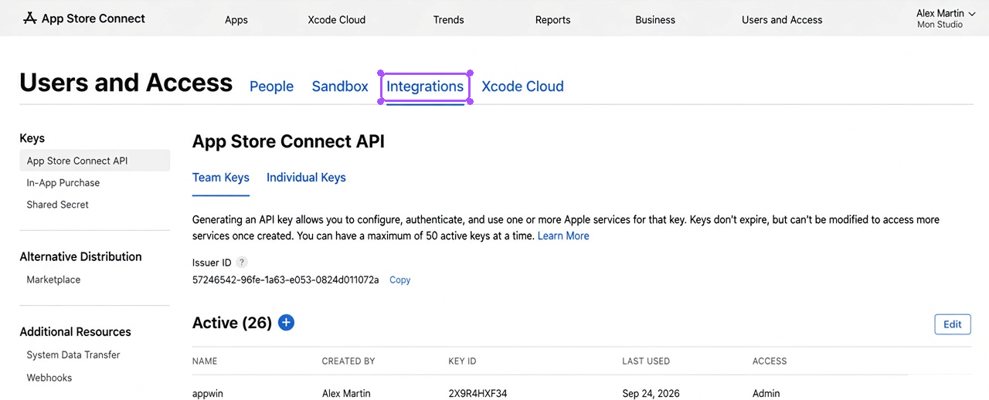Switch to the People tab
This screenshot has height=400, width=989.
pyautogui.click(x=271, y=86)
